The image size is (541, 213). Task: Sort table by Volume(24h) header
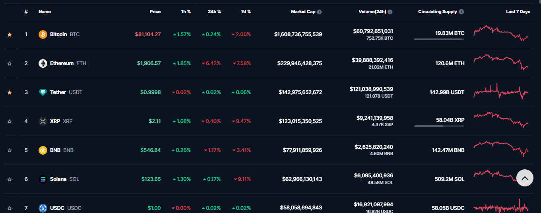pyautogui.click(x=372, y=12)
